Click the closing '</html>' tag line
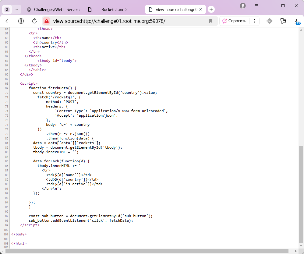The width and height of the screenshot is (304, 254). (19, 243)
